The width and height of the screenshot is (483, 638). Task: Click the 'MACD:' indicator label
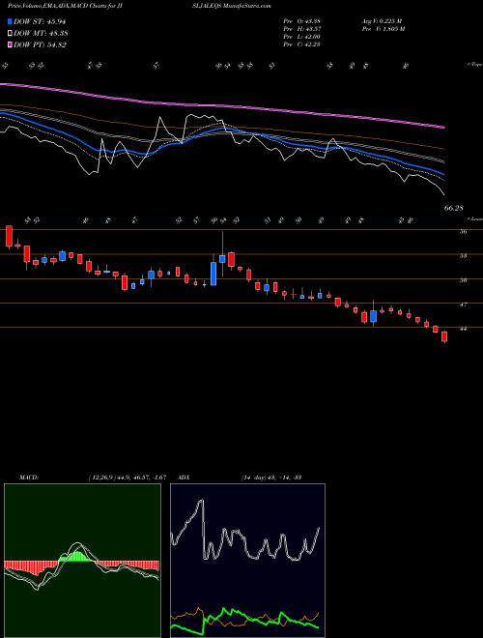(29, 478)
